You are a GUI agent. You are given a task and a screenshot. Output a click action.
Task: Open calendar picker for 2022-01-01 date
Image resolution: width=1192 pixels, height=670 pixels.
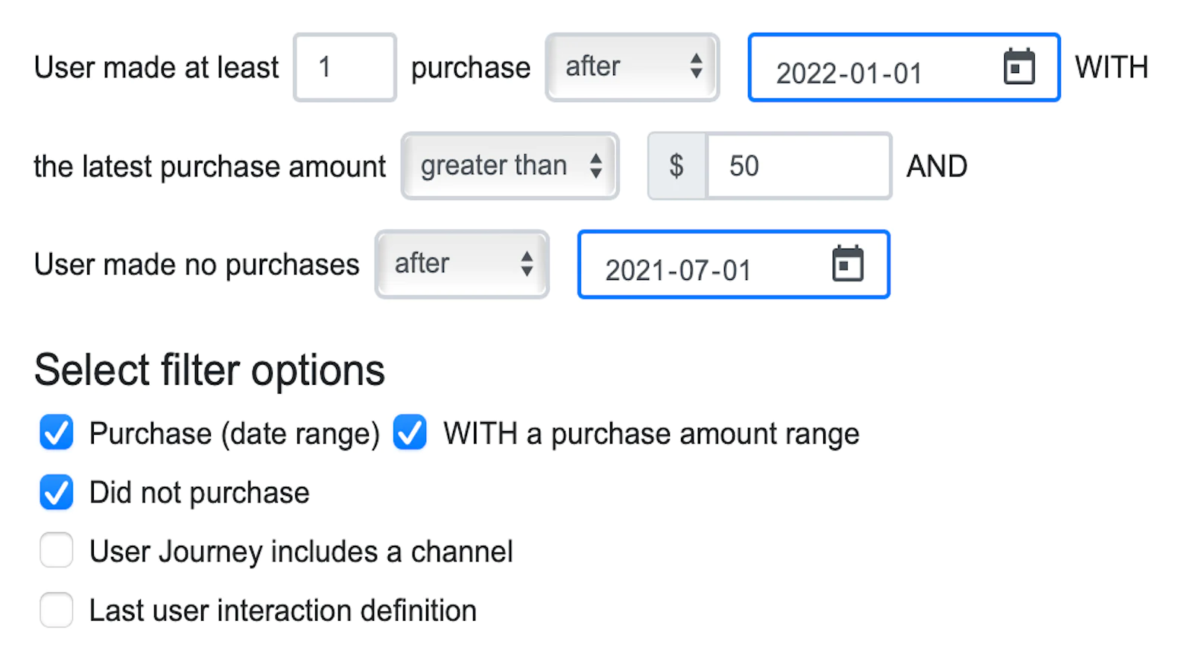coord(1018,67)
